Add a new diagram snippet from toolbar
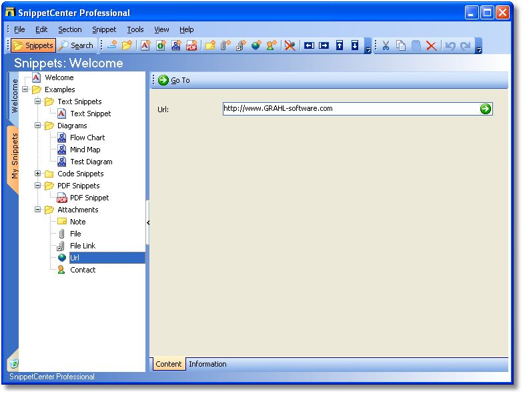The width and height of the screenshot is (523, 394). [176, 45]
